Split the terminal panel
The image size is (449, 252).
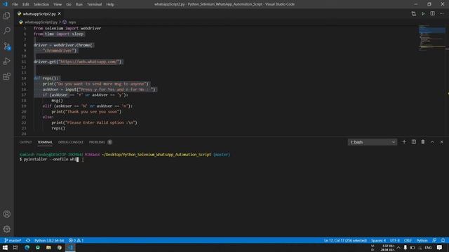(x=414, y=142)
